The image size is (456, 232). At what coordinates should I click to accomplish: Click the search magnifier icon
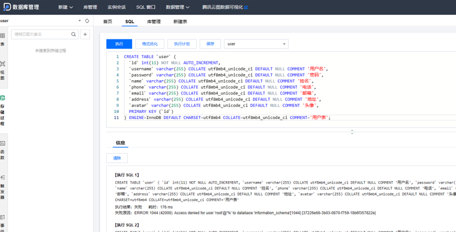[x=74, y=34]
